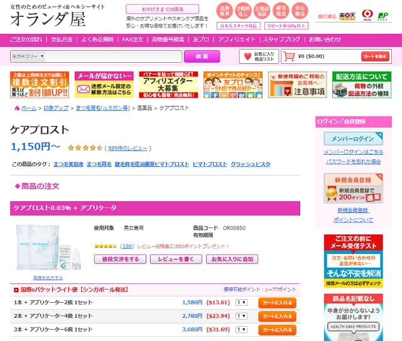Click the search text input field
This screenshot has width=402, height=341.
[113, 56]
